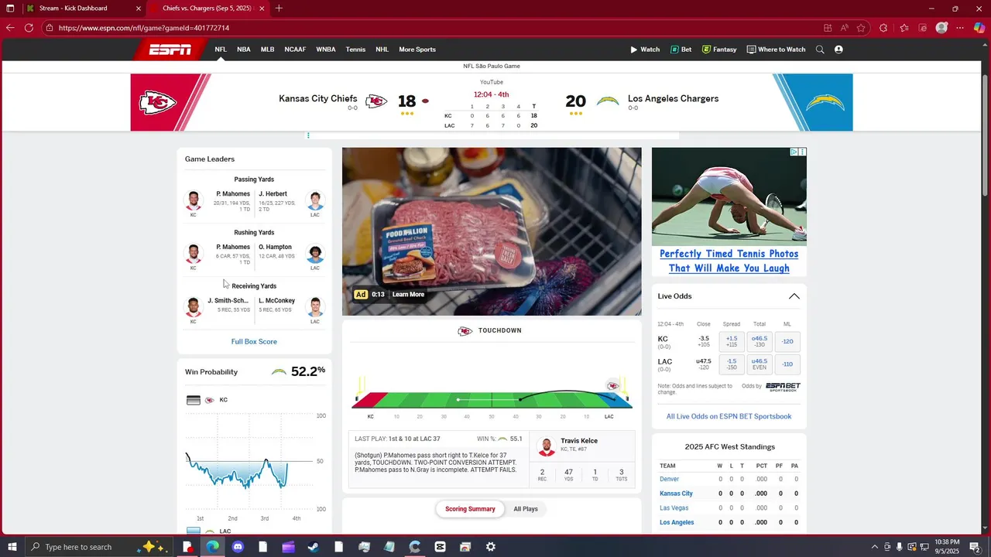Open the Watch play icon link
991x557 pixels.
click(644, 50)
